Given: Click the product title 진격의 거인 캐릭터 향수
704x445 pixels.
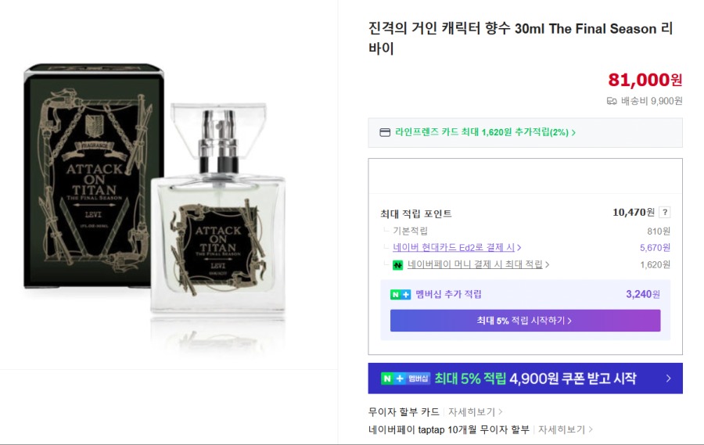Looking at the screenshot, I should [x=521, y=38].
